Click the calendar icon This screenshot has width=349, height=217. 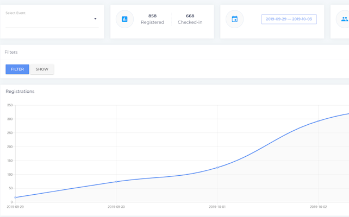[235, 20]
